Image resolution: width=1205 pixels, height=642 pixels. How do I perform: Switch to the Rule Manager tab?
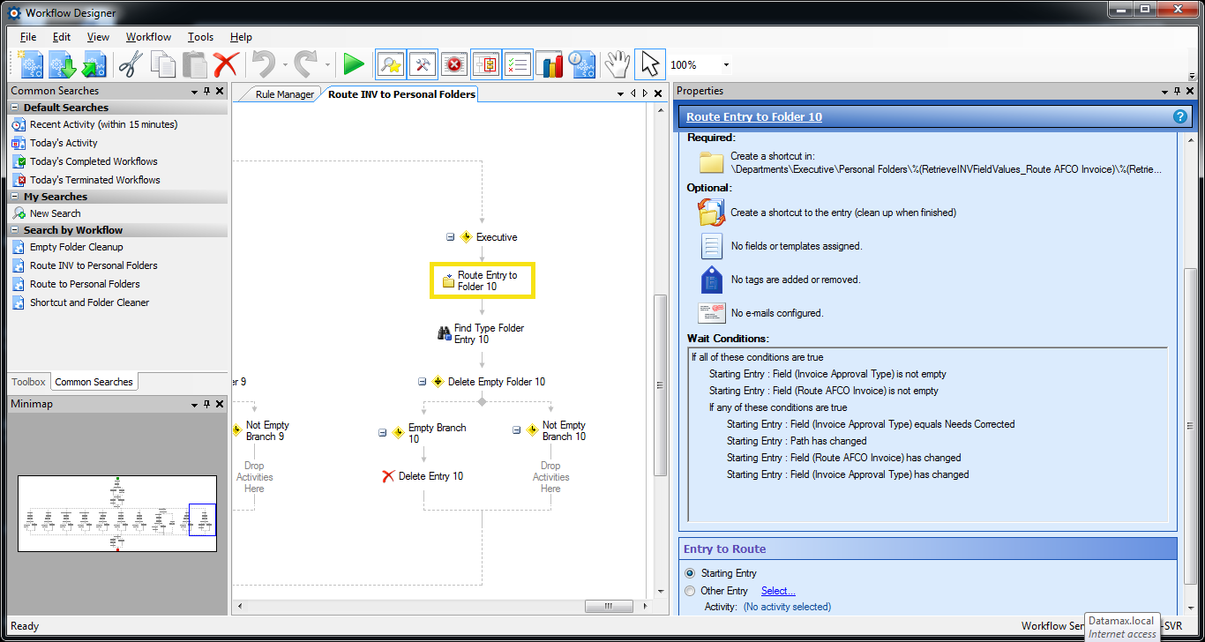(x=284, y=94)
